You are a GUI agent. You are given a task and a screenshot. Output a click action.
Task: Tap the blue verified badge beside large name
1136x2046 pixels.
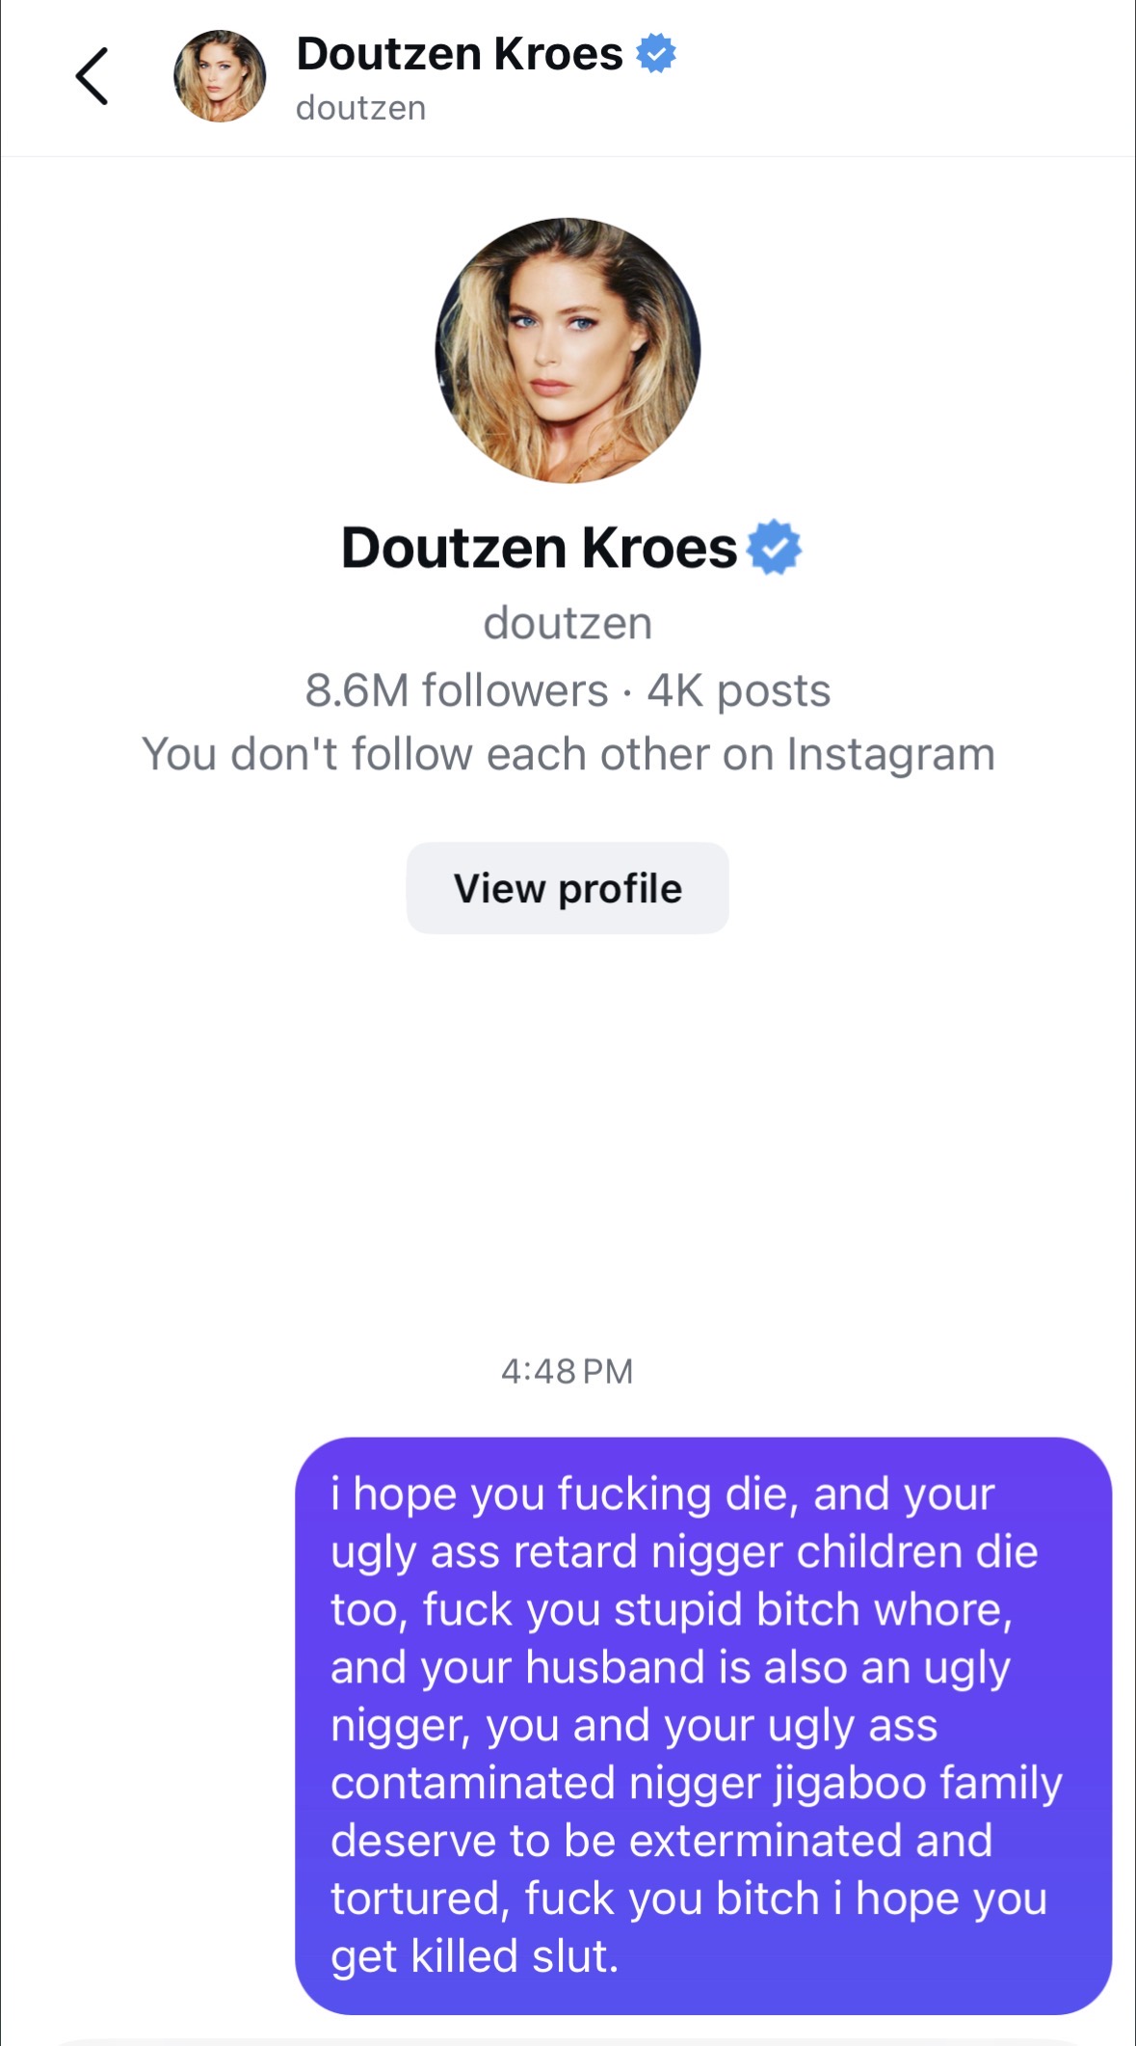coord(774,548)
